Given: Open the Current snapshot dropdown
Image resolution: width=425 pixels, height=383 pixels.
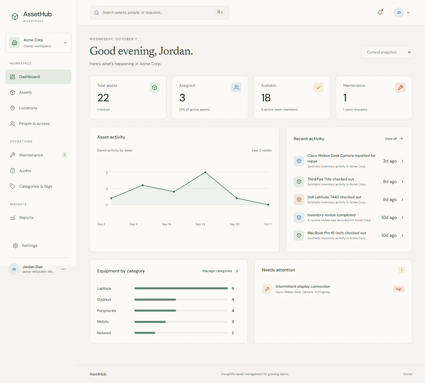Looking at the screenshot, I should tap(387, 52).
